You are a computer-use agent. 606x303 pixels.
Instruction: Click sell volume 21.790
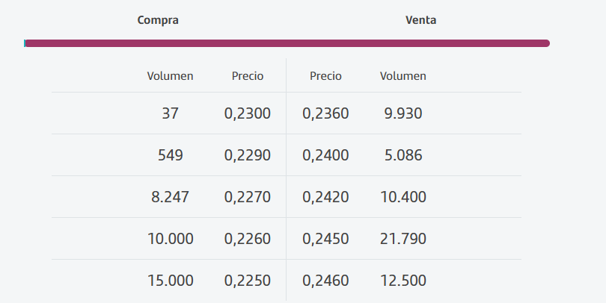tap(403, 240)
